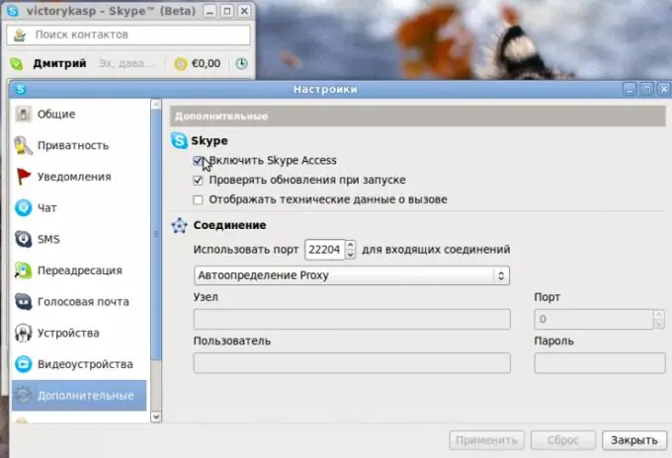Click the mood message next to Дмитрий
This screenshot has width=672, height=458.
tap(126, 64)
